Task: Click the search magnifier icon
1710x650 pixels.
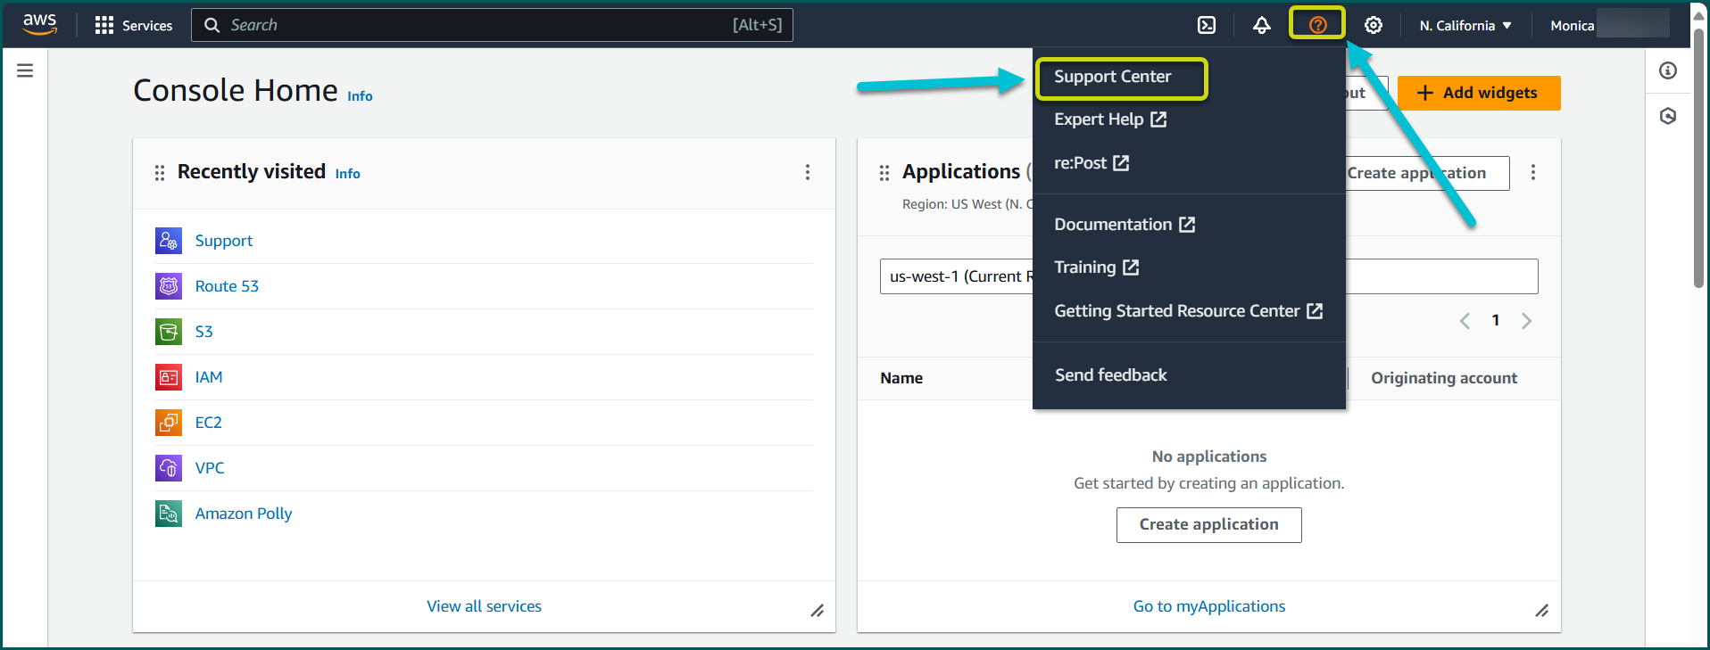Action: click(x=212, y=25)
